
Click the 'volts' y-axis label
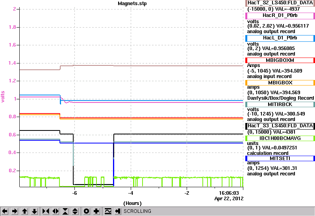point(3,97)
